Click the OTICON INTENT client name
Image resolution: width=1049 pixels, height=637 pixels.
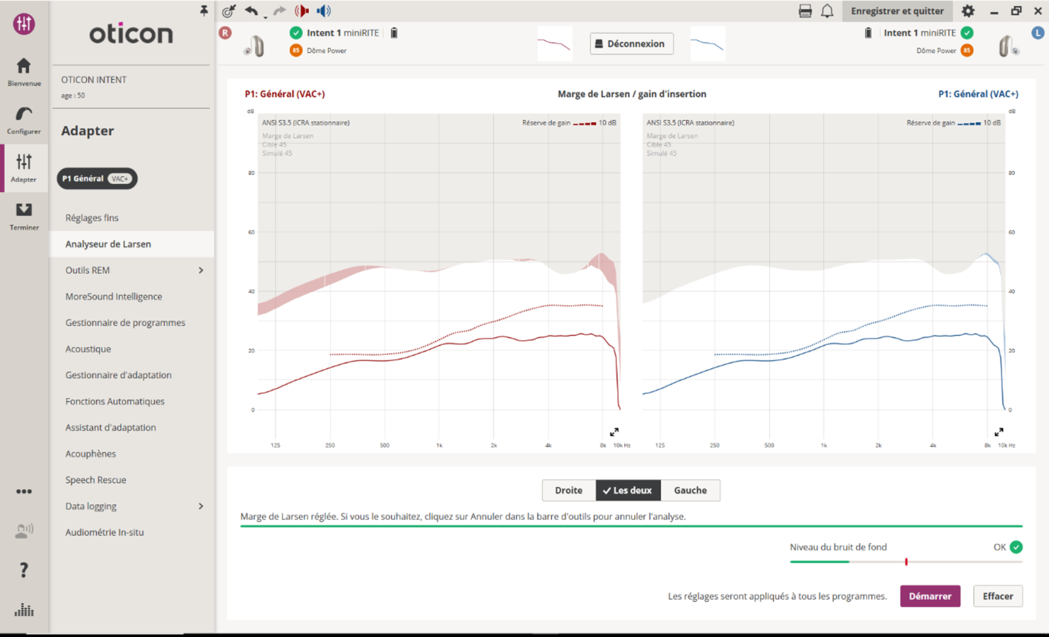pos(94,80)
